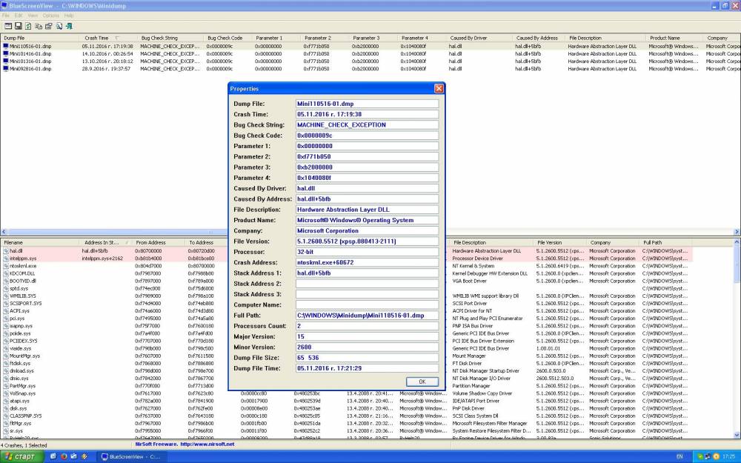Click the BlueScreenView title bar icon
This screenshot has height=463, width=741.
pos(4,6)
